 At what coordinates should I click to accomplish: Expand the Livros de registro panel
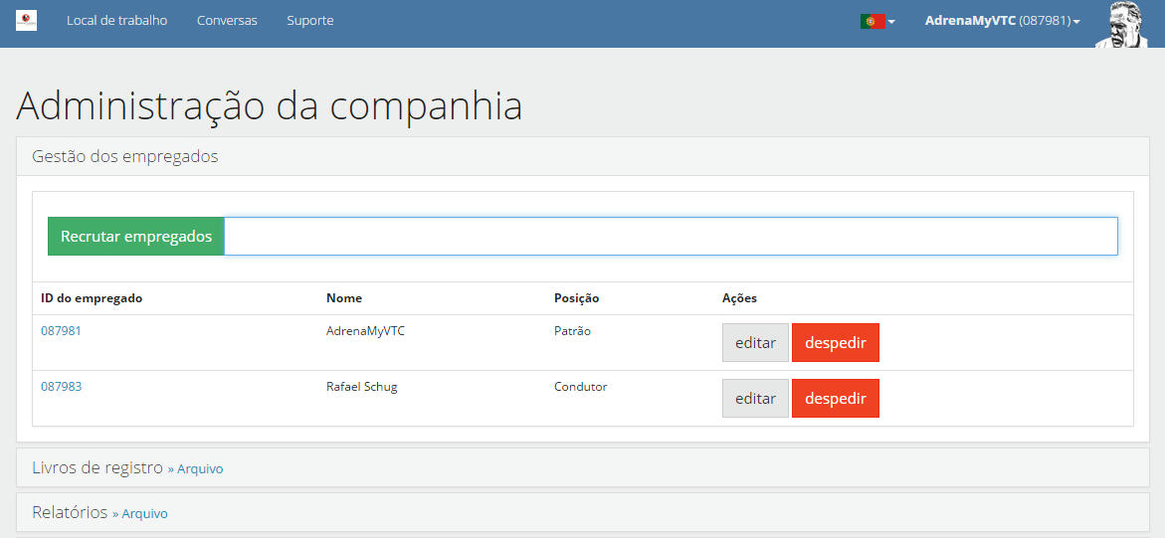pyautogui.click(x=97, y=467)
